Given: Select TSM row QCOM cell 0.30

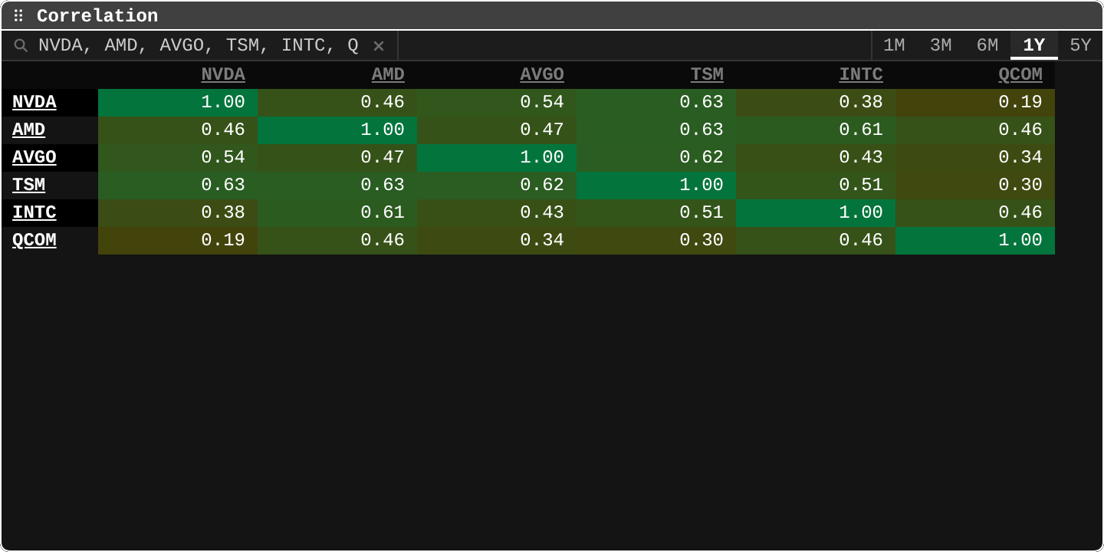Looking at the screenshot, I should [975, 186].
